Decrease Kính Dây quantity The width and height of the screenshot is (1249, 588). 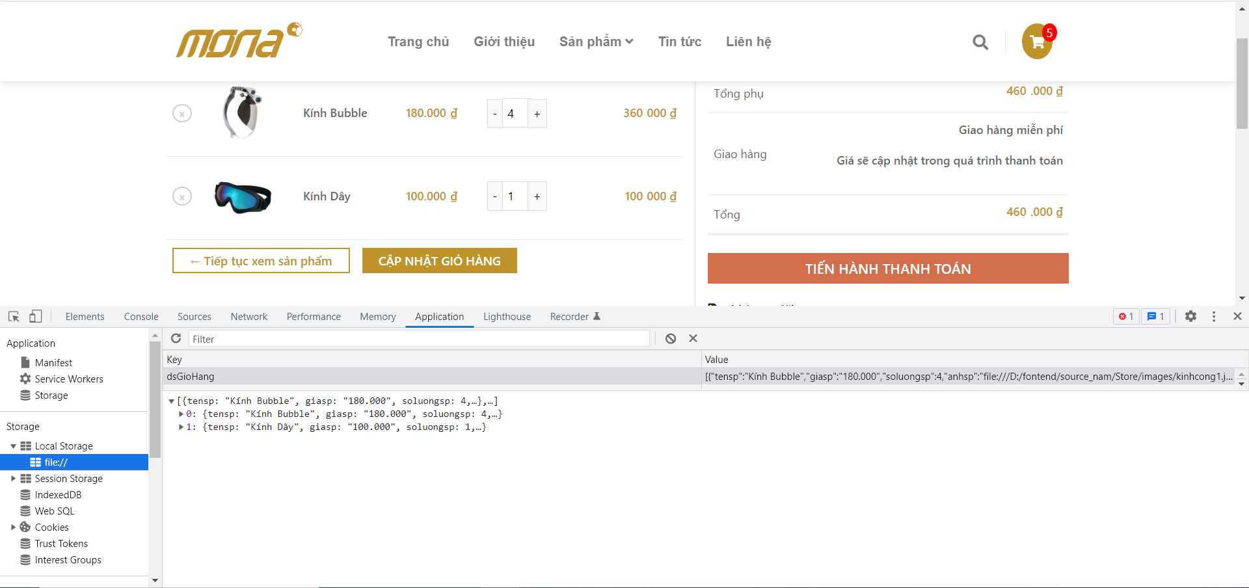[495, 196]
